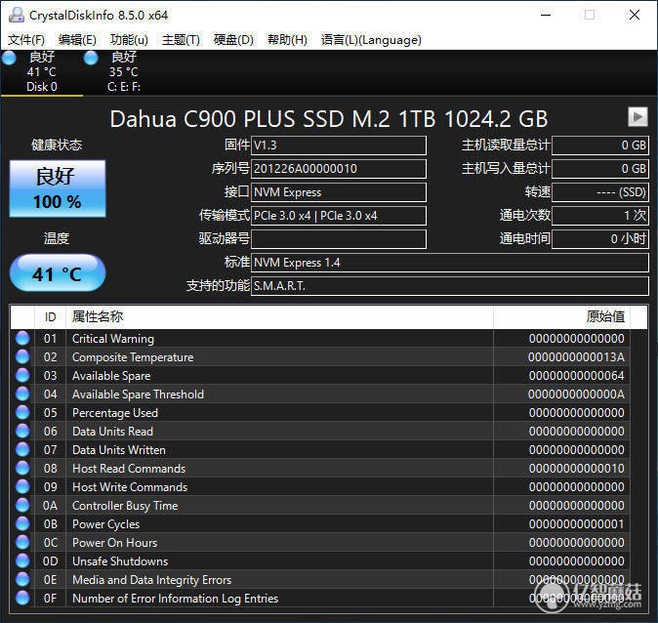658x623 pixels.
Task: Close the CrystalDiskInfo window
Action: coord(635,15)
